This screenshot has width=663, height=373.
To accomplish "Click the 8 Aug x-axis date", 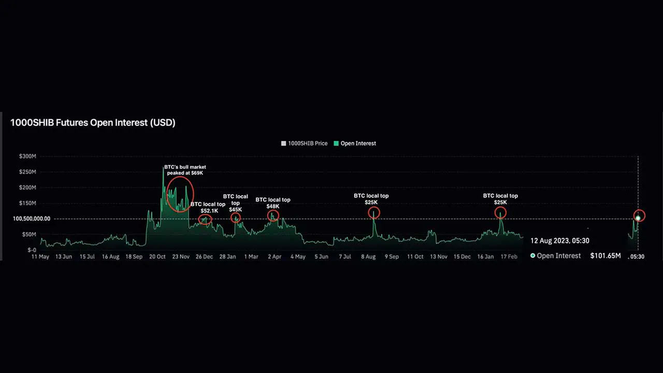I will (x=368, y=256).
